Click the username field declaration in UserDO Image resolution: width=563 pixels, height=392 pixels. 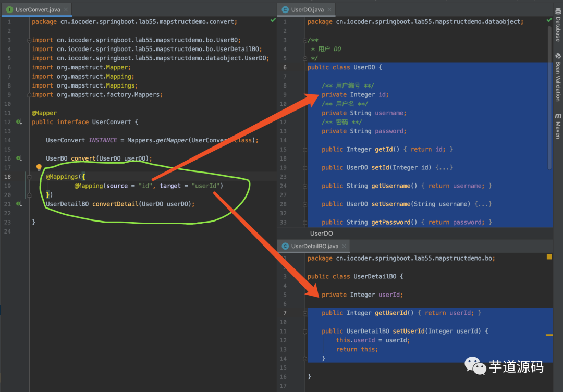(x=364, y=113)
